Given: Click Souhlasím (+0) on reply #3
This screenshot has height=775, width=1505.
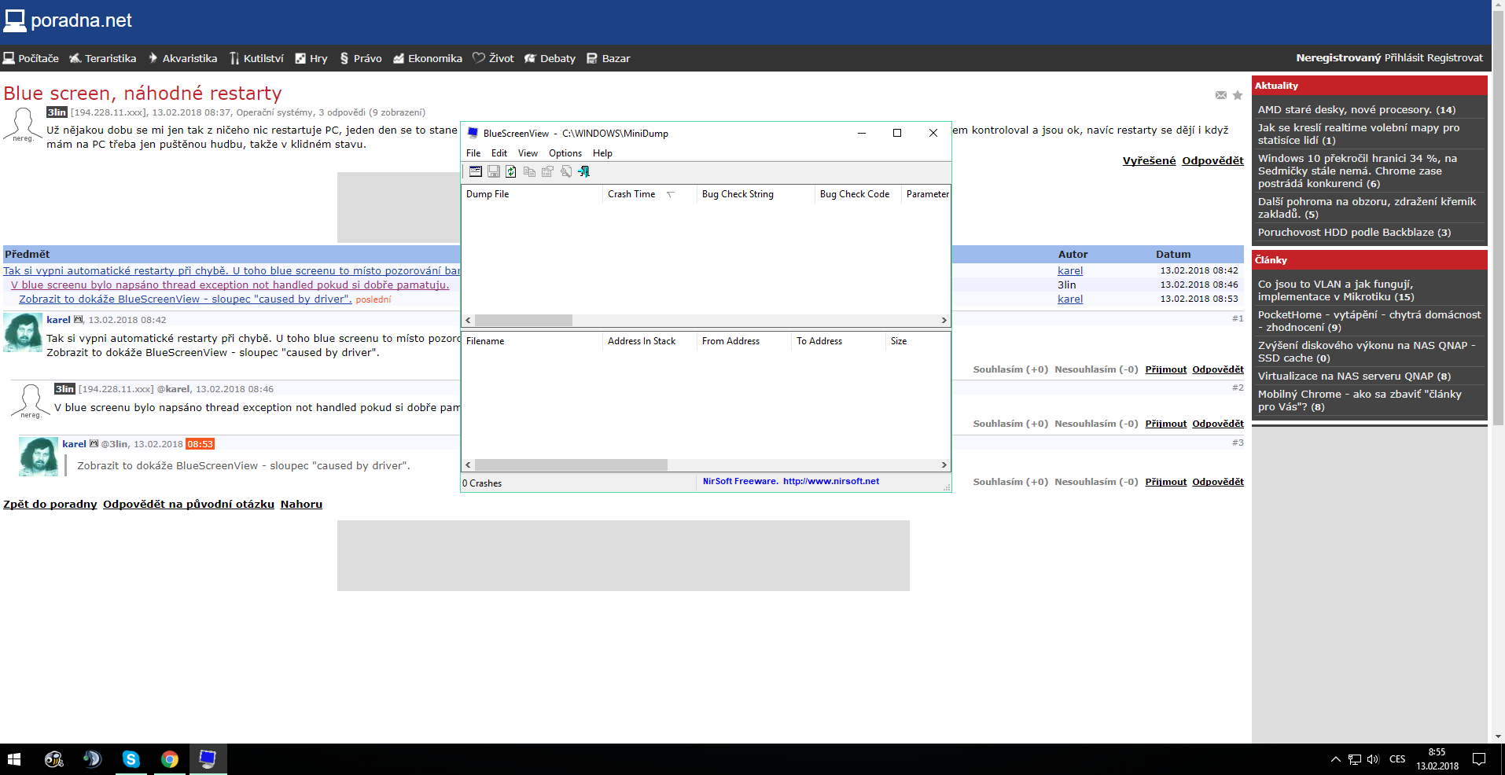Looking at the screenshot, I should 1010,482.
